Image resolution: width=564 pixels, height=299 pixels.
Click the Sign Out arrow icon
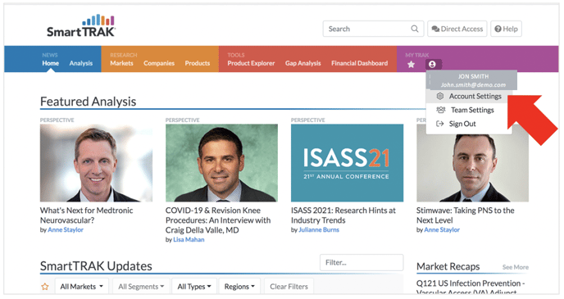(440, 124)
